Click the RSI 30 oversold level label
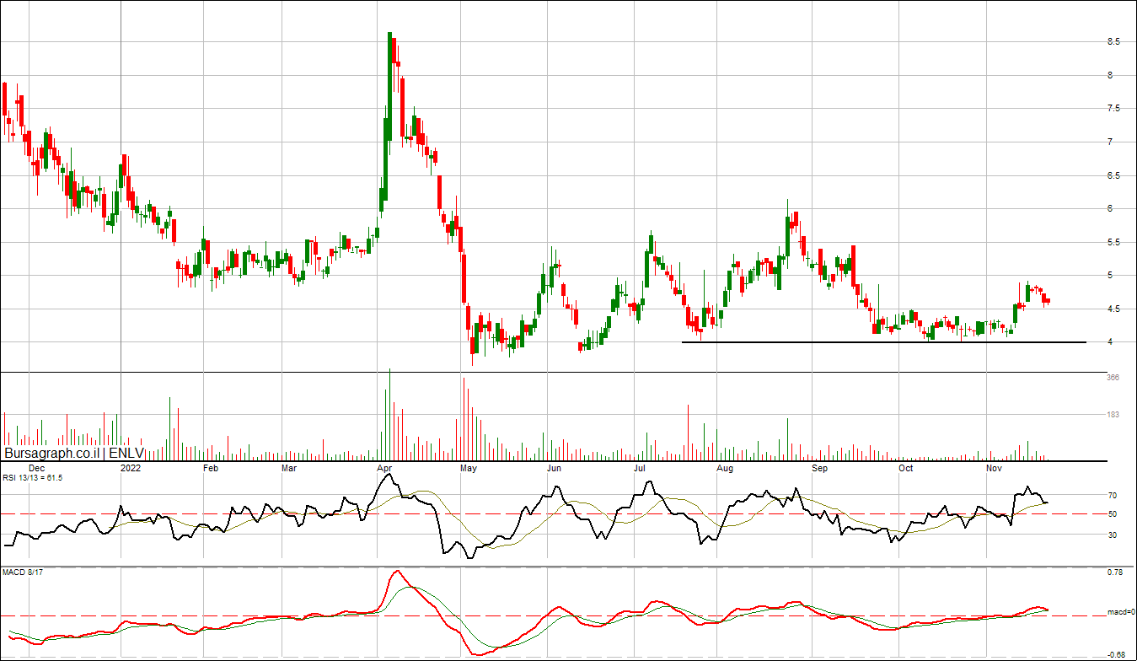 (1113, 535)
